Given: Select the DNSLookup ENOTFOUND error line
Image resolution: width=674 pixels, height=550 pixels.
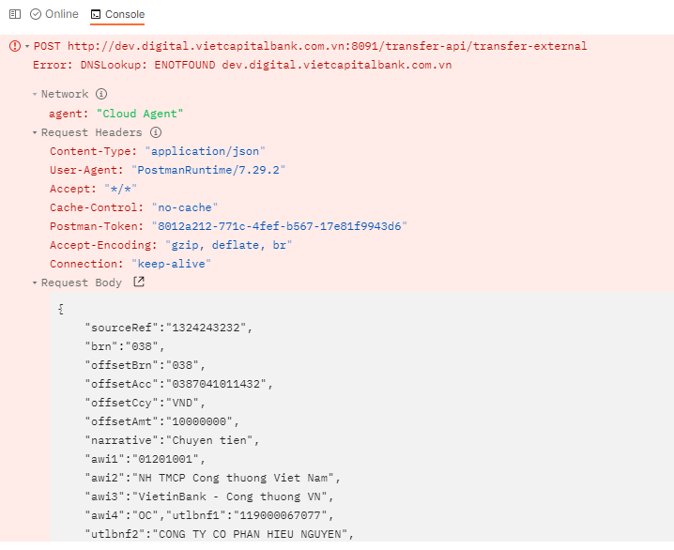Looking at the screenshot, I should (242, 65).
